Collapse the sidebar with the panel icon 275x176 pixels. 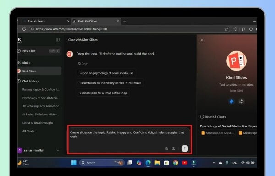coord(58,40)
